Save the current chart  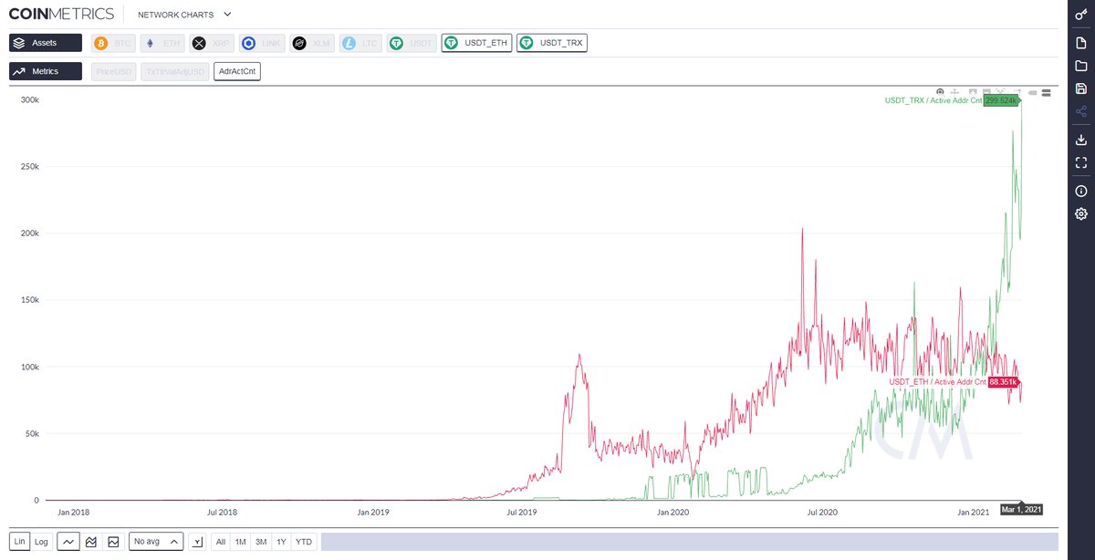[x=1081, y=88]
